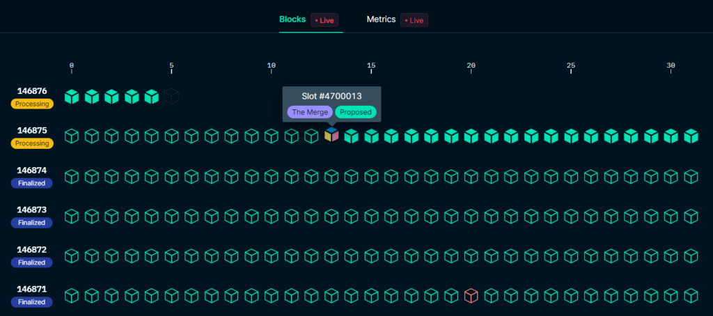The height and width of the screenshot is (316, 713).
Task: Open the Metrics tab
Action: 381,19
